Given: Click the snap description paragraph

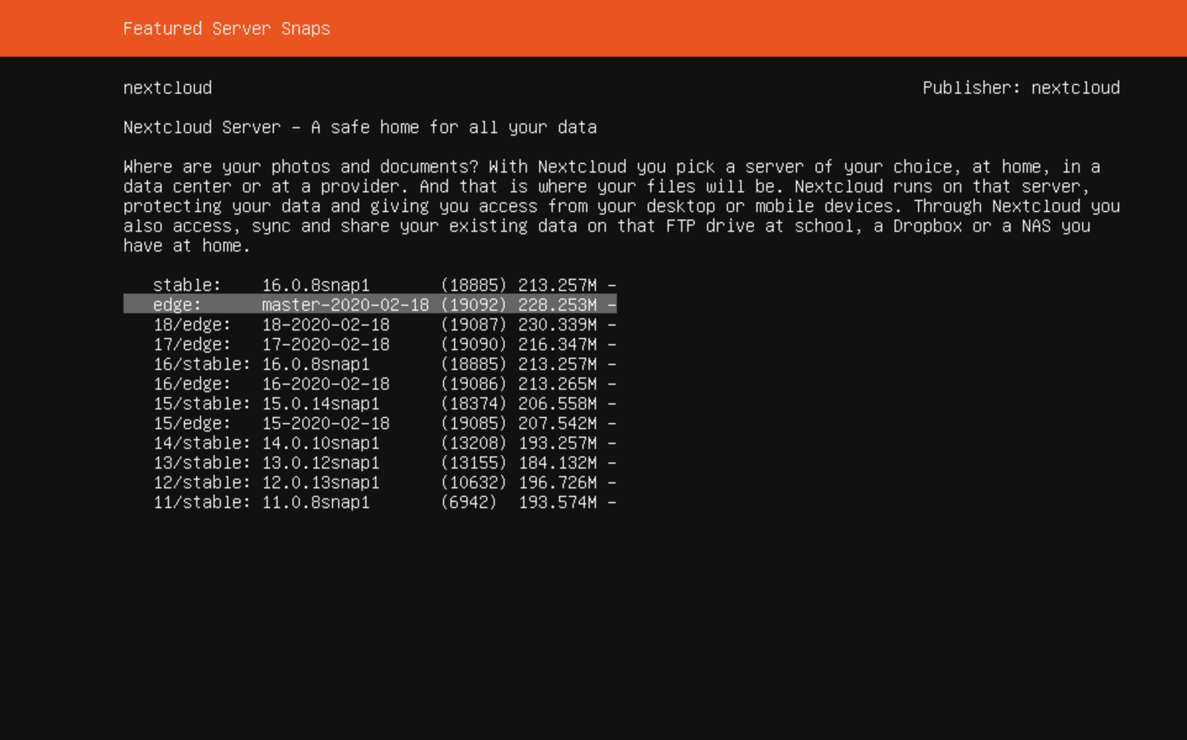Looking at the screenshot, I should click(x=617, y=206).
